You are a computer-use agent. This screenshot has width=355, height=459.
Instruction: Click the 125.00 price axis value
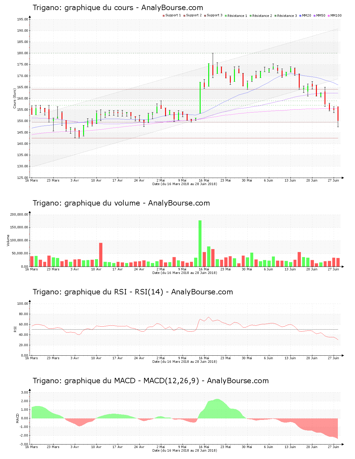[23, 178]
